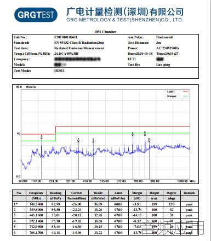Viewport: 211px width, 241px height.
Task: Click the Margin column header
Action: [137, 193]
